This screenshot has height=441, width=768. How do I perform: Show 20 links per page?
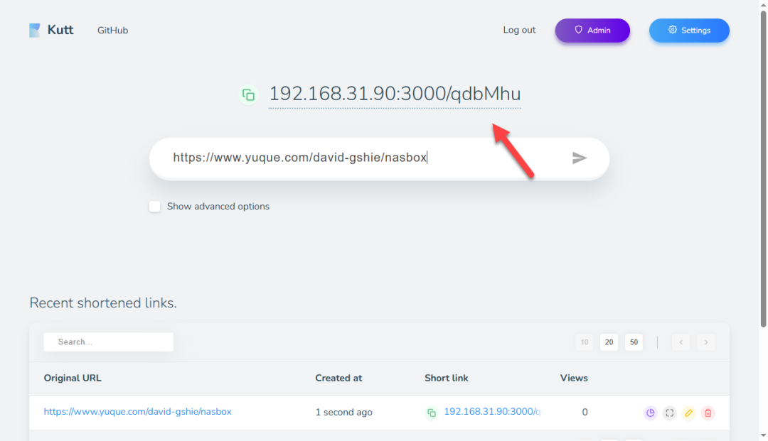[609, 342]
